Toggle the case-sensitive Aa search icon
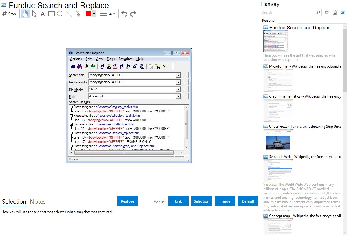Screen dimensions: 347x235 [102, 66]
